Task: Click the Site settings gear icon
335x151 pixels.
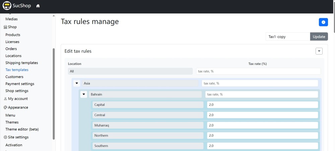Action: pos(5,137)
